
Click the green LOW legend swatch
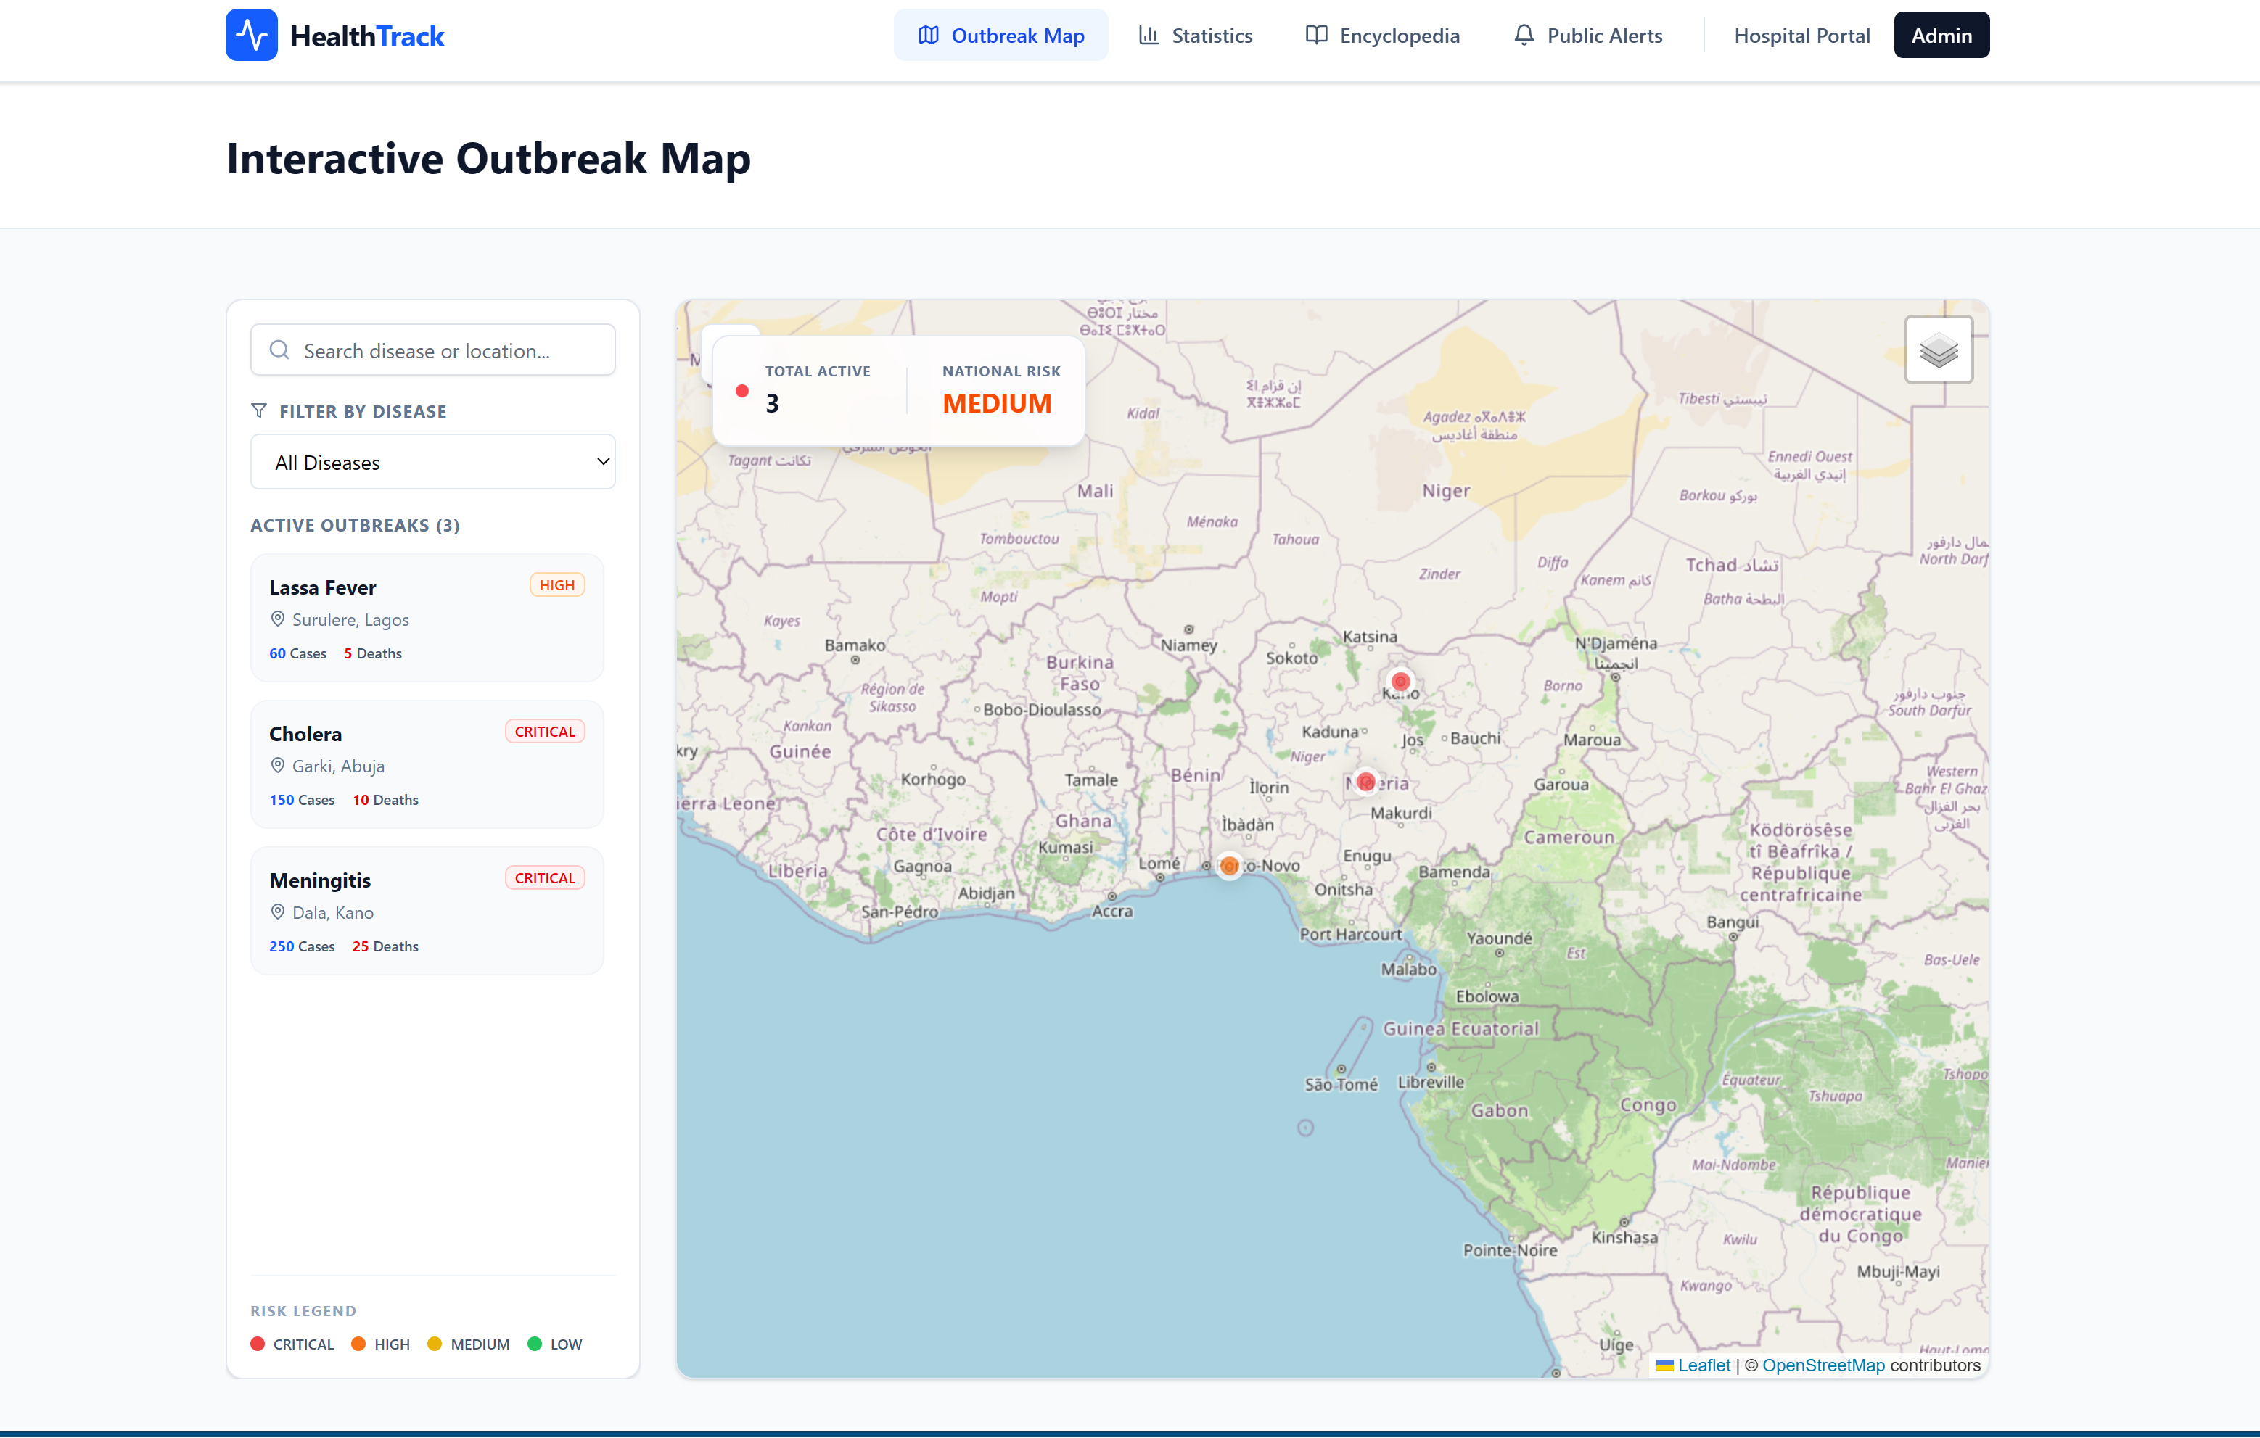534,1343
